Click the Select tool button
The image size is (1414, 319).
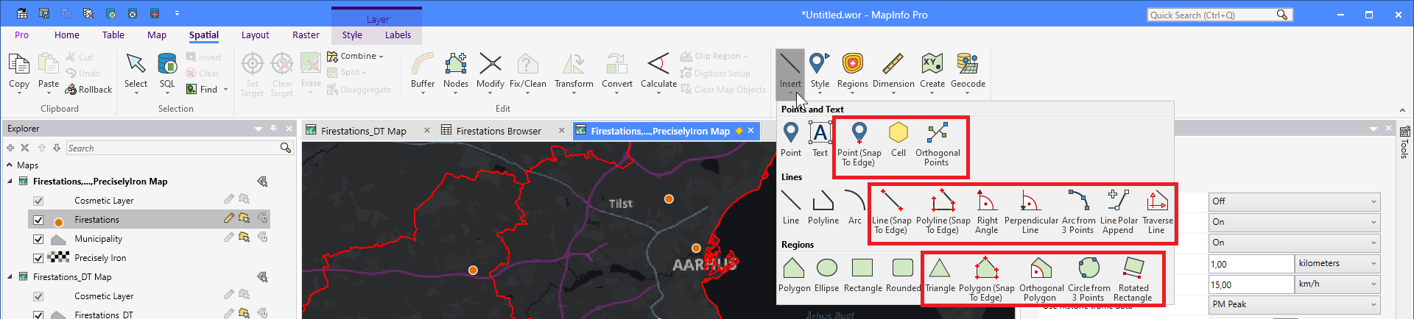pyautogui.click(x=136, y=72)
